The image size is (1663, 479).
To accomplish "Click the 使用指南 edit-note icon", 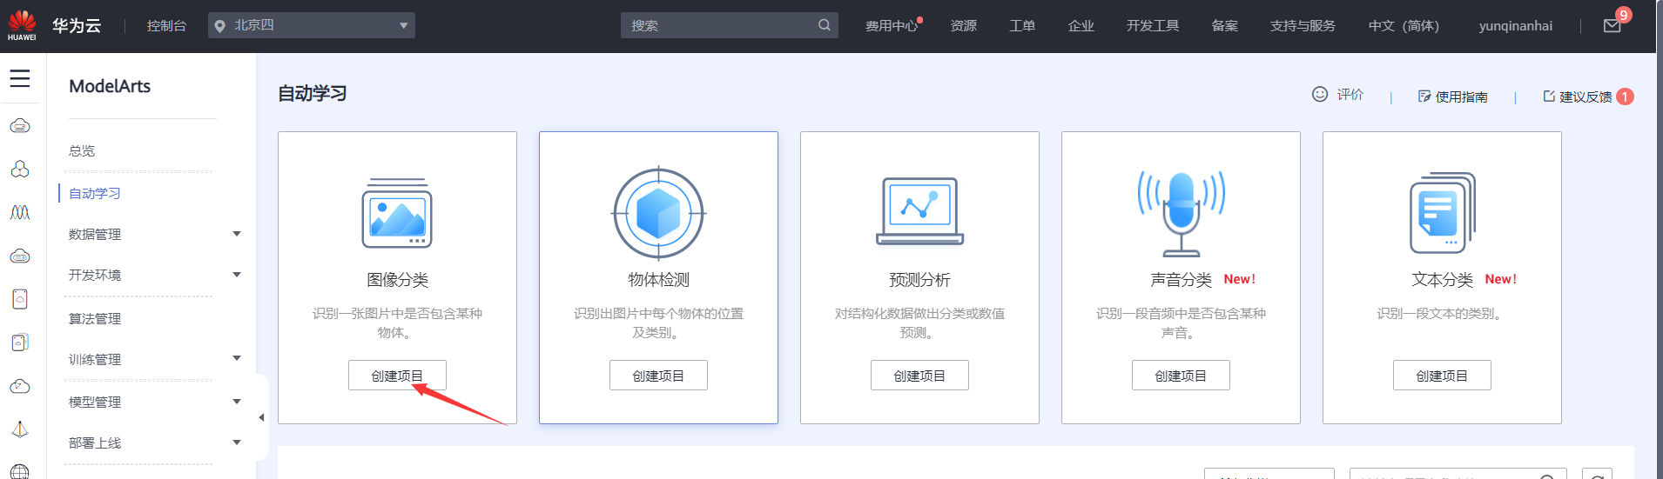I will pyautogui.click(x=1424, y=96).
